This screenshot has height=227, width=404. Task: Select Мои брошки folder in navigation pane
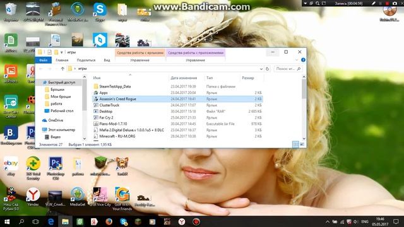(x=61, y=96)
